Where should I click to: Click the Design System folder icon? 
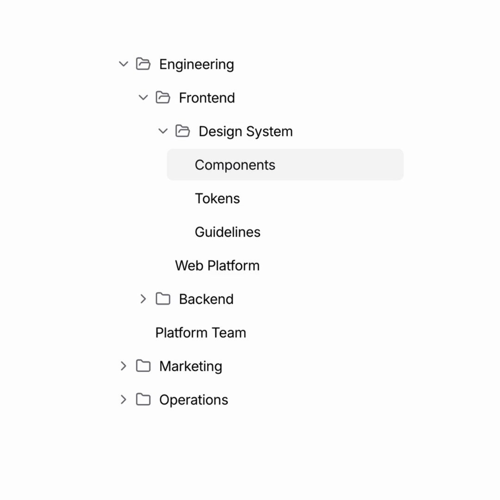tap(182, 131)
